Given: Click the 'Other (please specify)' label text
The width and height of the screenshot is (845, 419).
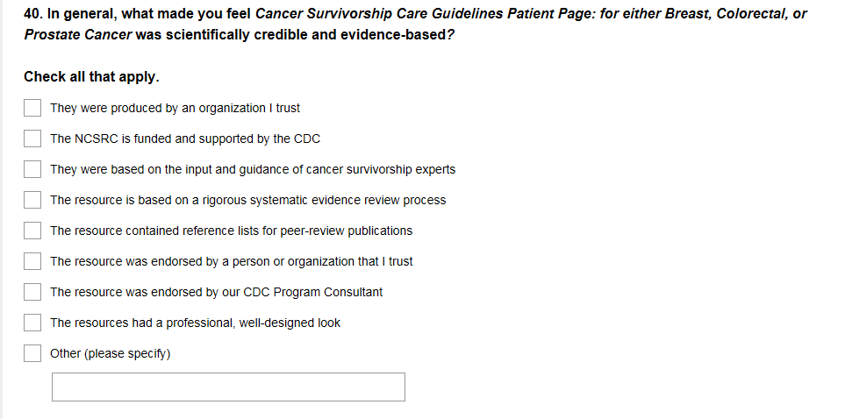Looking at the screenshot, I should (110, 353).
